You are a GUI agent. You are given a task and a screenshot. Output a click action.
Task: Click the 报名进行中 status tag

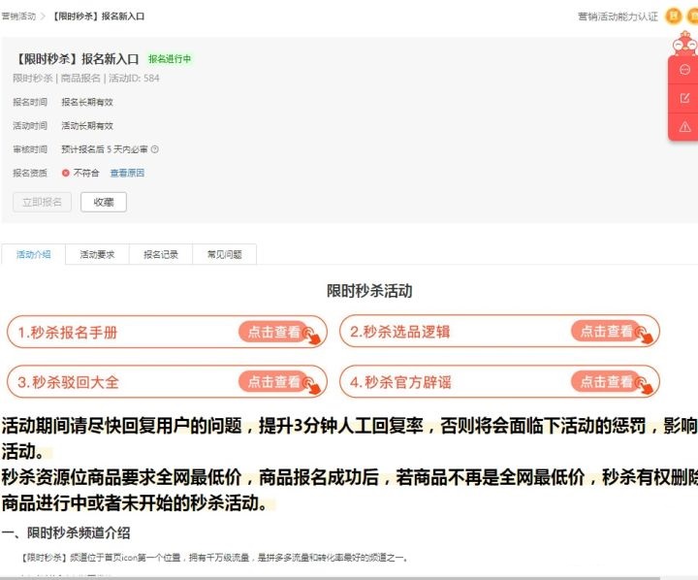[x=170, y=59]
